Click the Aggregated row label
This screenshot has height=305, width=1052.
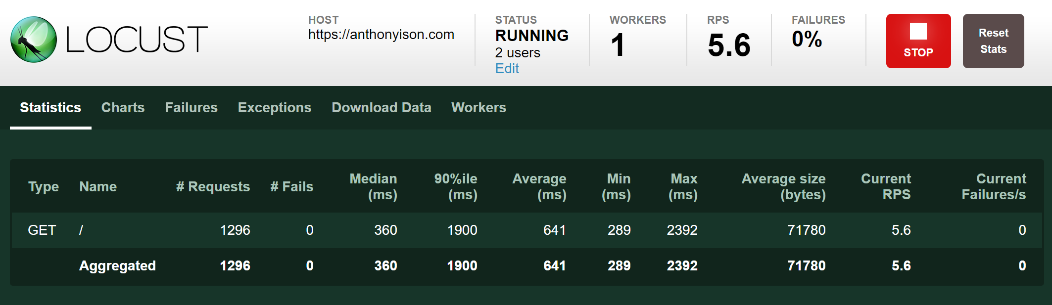tap(117, 266)
